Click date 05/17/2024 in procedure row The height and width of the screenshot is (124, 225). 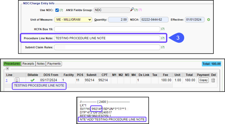coord(49,80)
